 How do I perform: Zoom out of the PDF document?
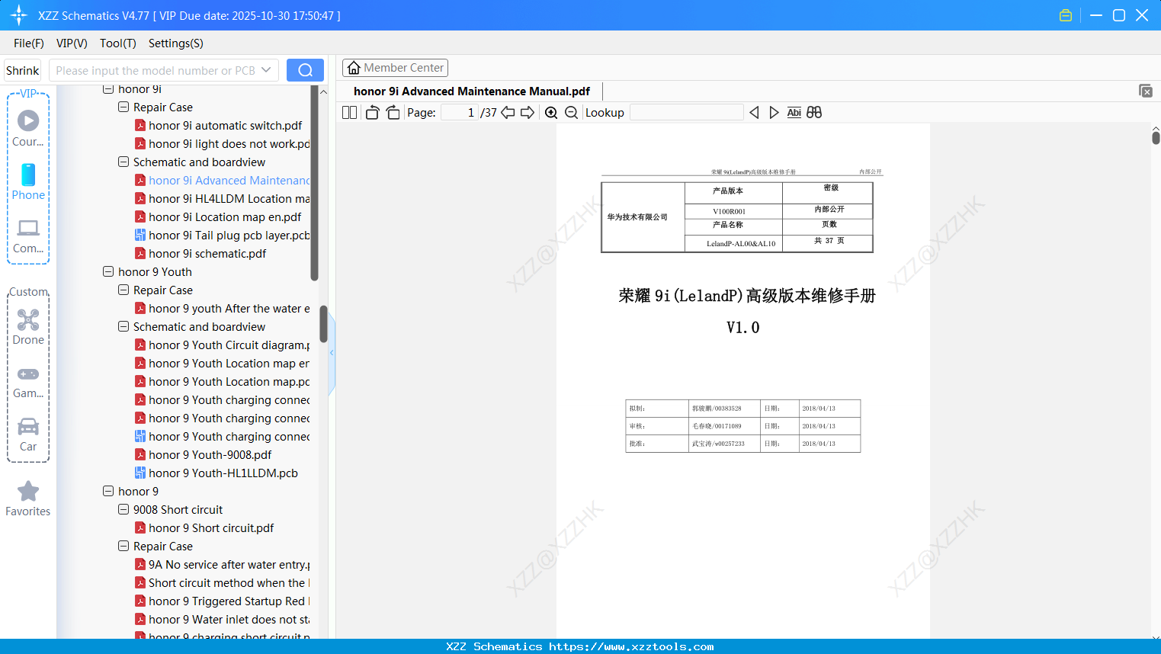[571, 113]
